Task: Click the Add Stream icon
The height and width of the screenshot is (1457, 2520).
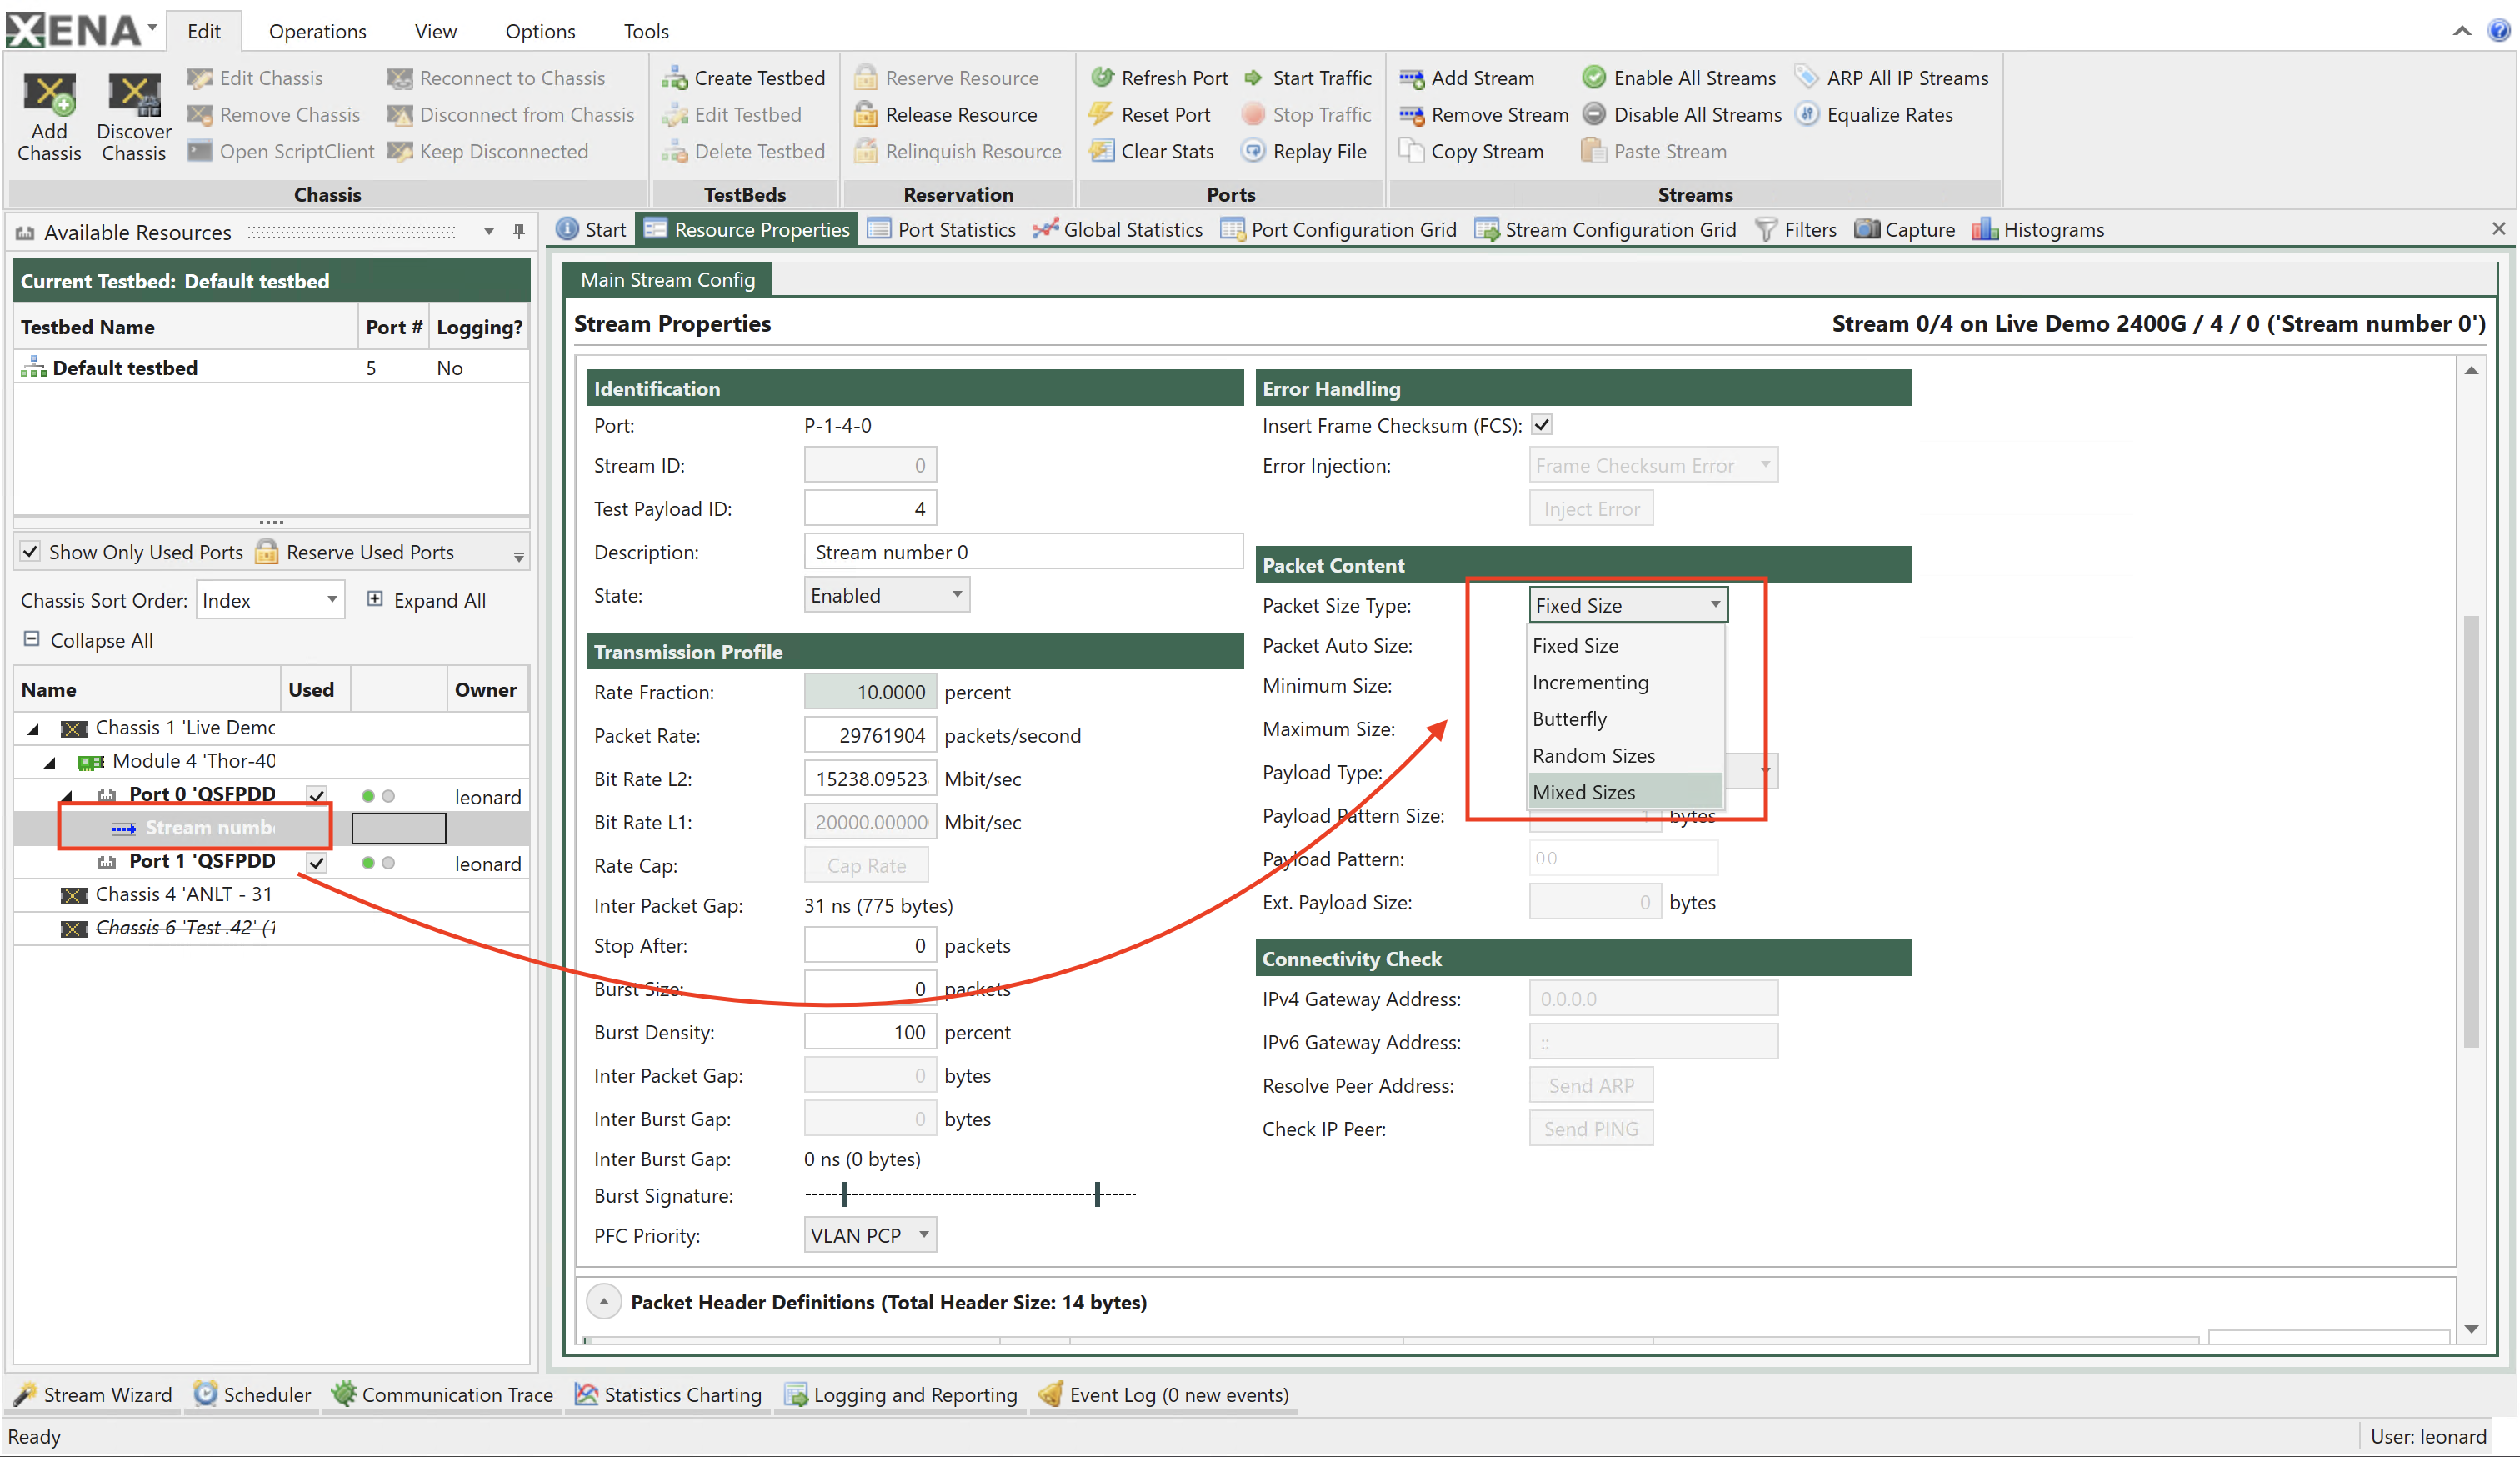Action: (1411, 78)
